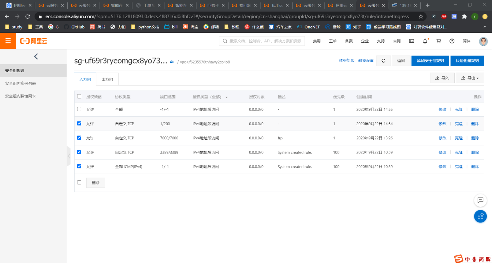This screenshot has width=492, height=263.
Task: Click the refresh button icon
Action: click(383, 61)
